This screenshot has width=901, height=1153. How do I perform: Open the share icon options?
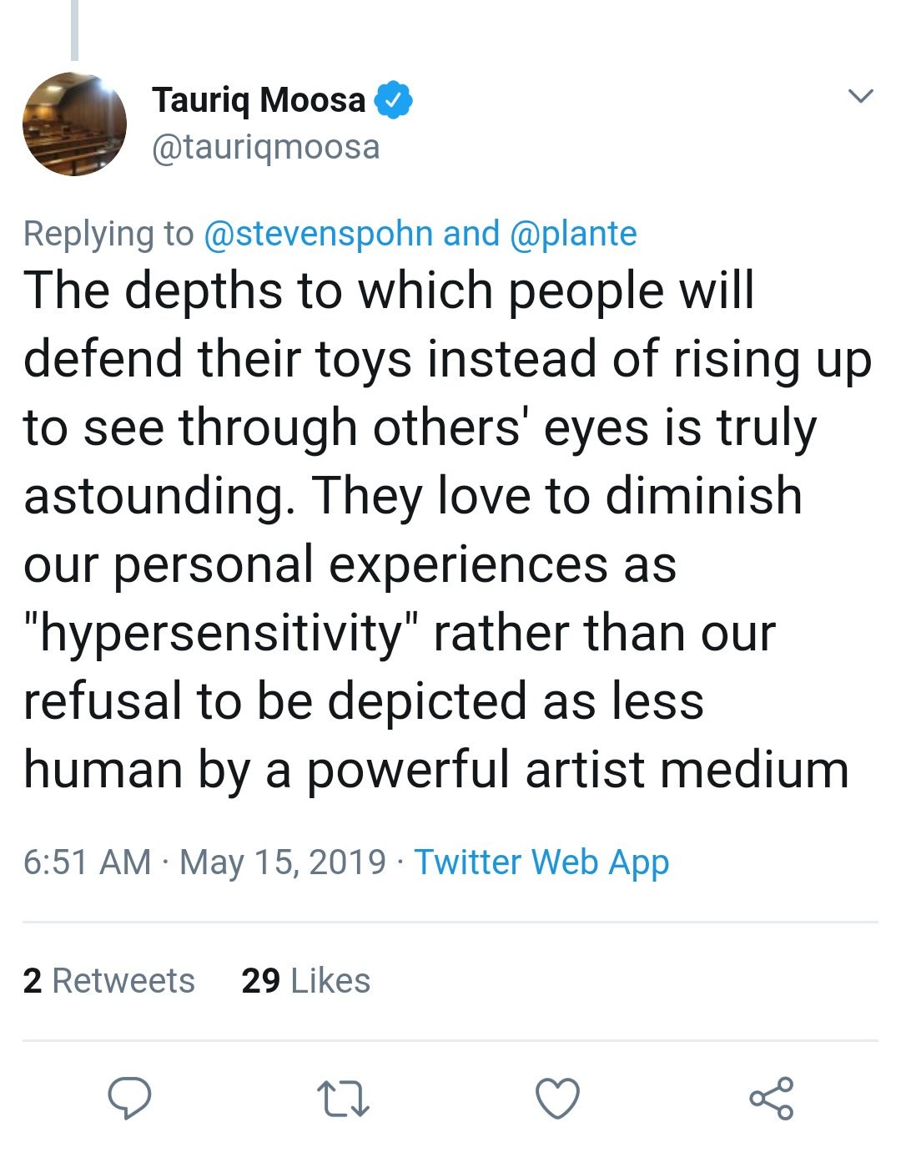click(x=772, y=1098)
